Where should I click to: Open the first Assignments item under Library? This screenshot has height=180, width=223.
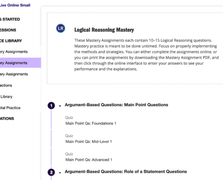pos(14,52)
